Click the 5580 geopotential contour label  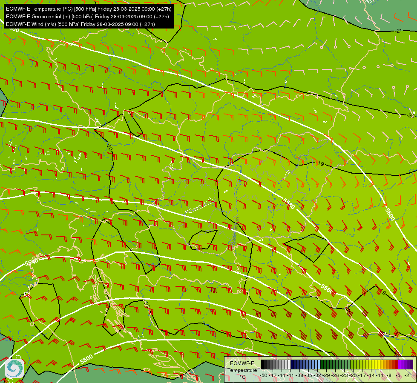tap(289, 203)
